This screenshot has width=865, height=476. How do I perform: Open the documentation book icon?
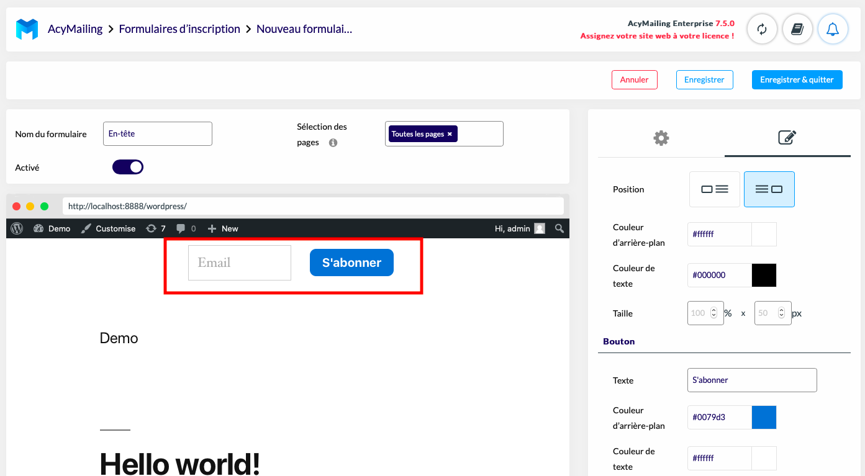pos(797,29)
